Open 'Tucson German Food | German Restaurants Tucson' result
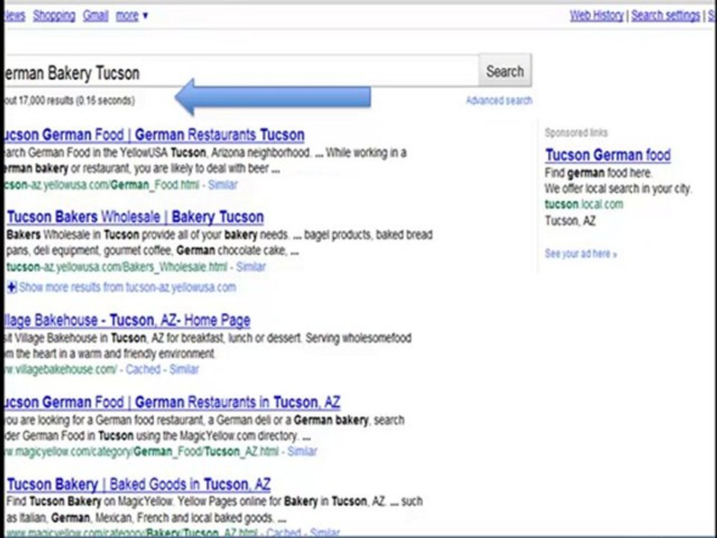The image size is (717, 538). [x=154, y=135]
